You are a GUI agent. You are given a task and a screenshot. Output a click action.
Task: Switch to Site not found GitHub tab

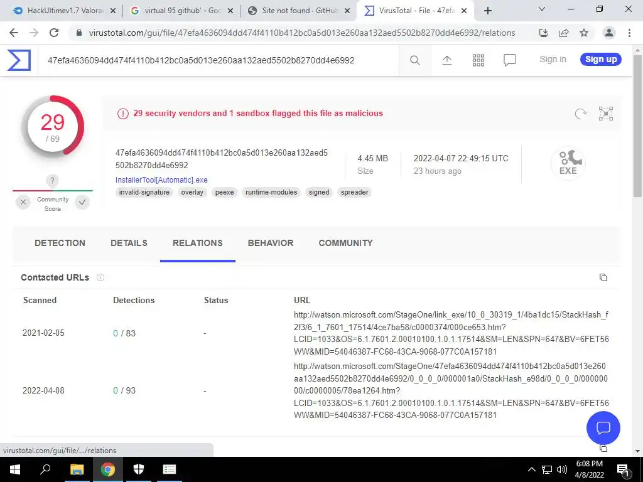[x=298, y=11]
